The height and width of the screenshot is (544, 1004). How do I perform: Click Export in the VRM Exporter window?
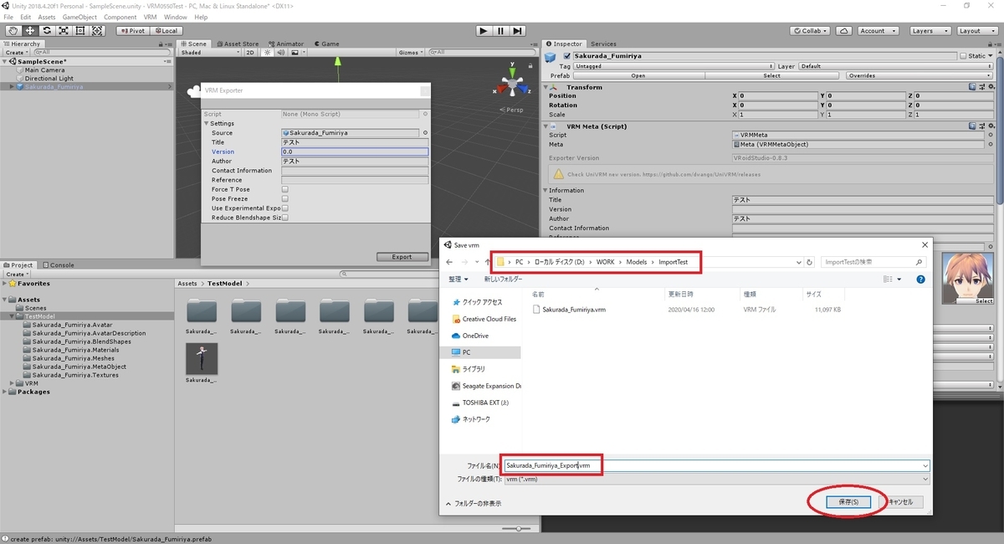click(402, 257)
